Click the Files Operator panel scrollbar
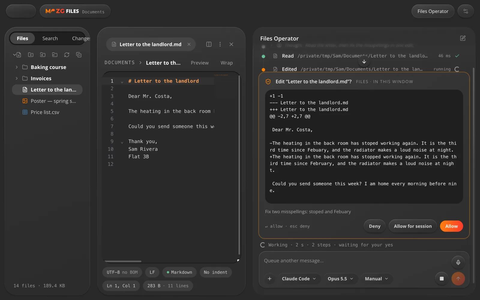This screenshot has height=300, width=480. (x=474, y=175)
